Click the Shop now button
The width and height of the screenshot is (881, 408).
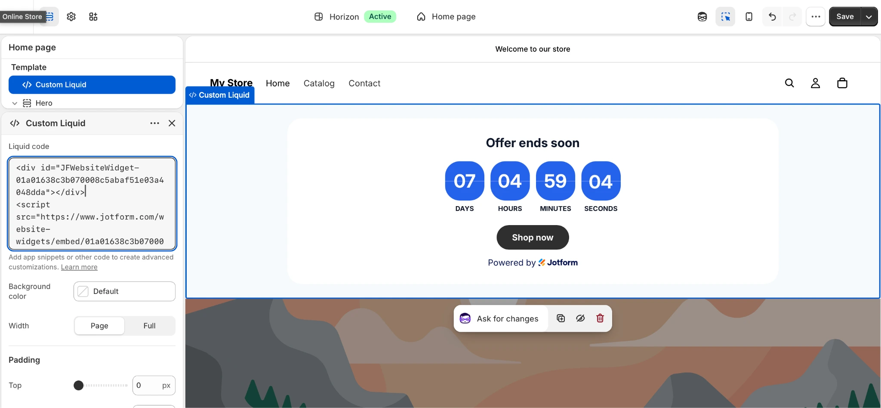(x=533, y=238)
